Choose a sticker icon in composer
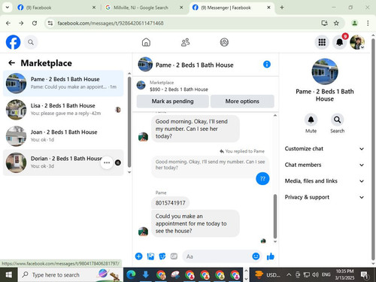The width and height of the screenshot is (376, 282). 162,256
